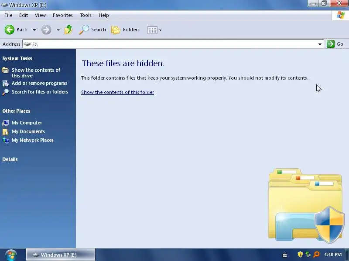The image size is (349, 261).
Task: Click the green Go arrow button
Action: point(331,44)
